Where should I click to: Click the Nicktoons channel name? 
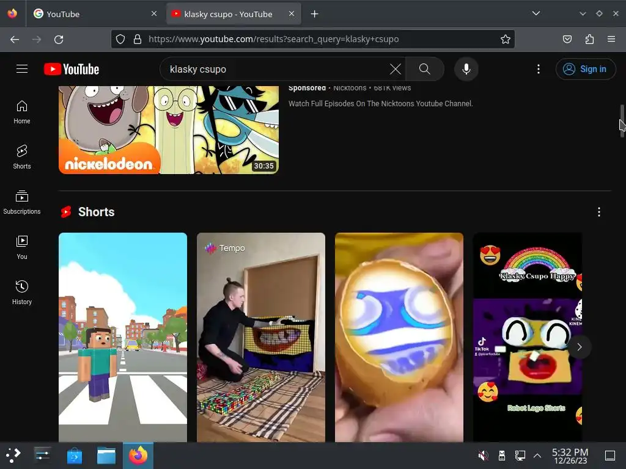coord(350,88)
